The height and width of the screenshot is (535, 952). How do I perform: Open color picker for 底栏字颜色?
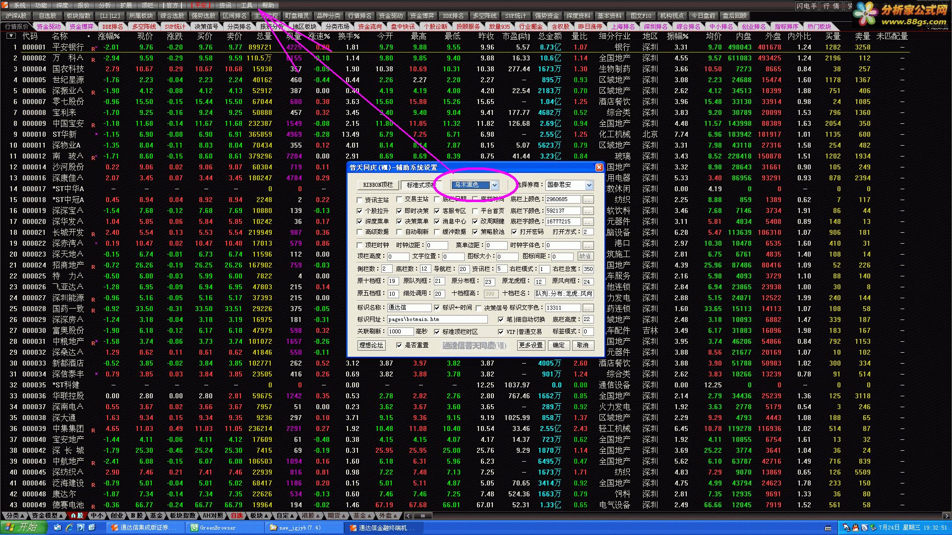click(x=588, y=221)
